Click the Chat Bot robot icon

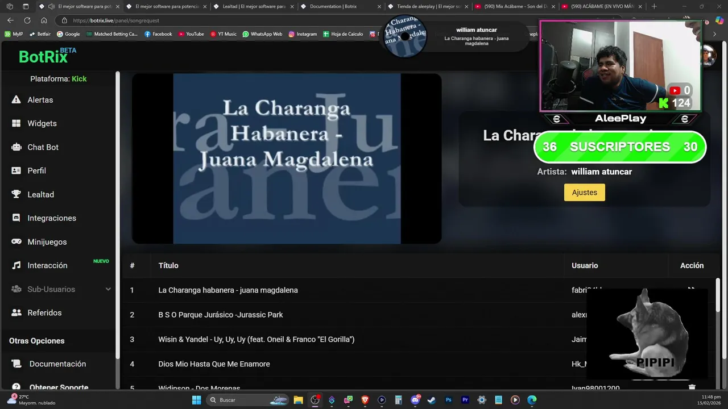tap(16, 147)
